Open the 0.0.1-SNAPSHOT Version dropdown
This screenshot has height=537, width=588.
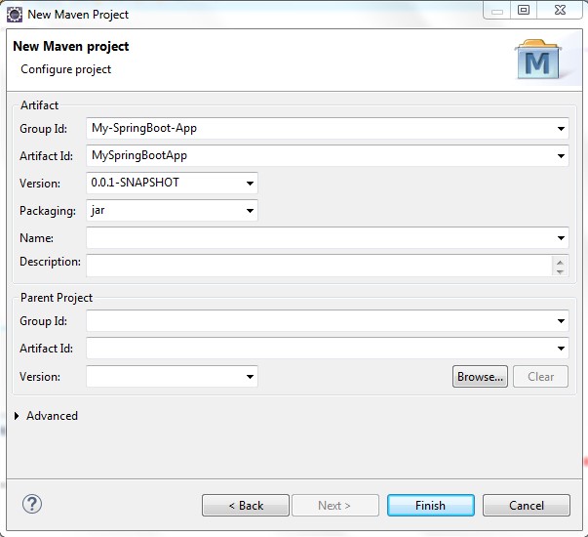click(x=250, y=184)
